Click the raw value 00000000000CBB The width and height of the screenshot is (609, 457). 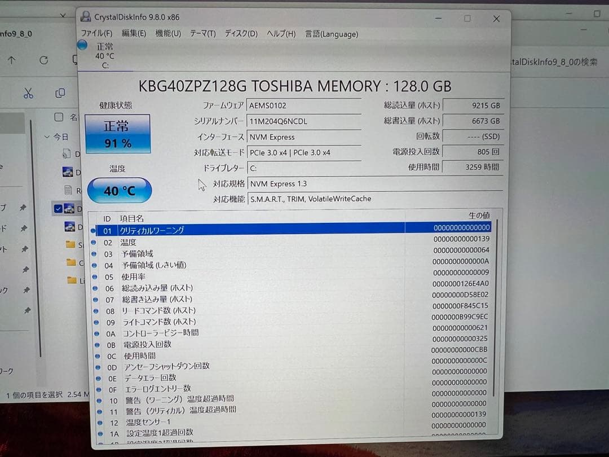point(459,350)
